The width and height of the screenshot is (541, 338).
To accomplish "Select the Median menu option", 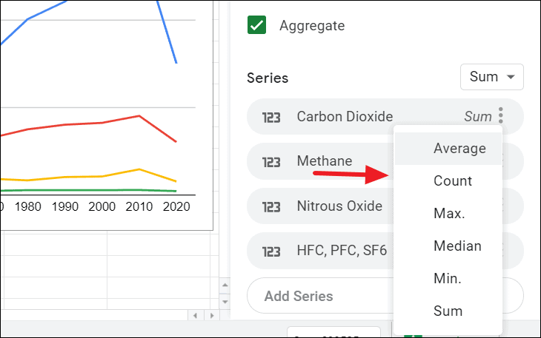I will pos(457,246).
